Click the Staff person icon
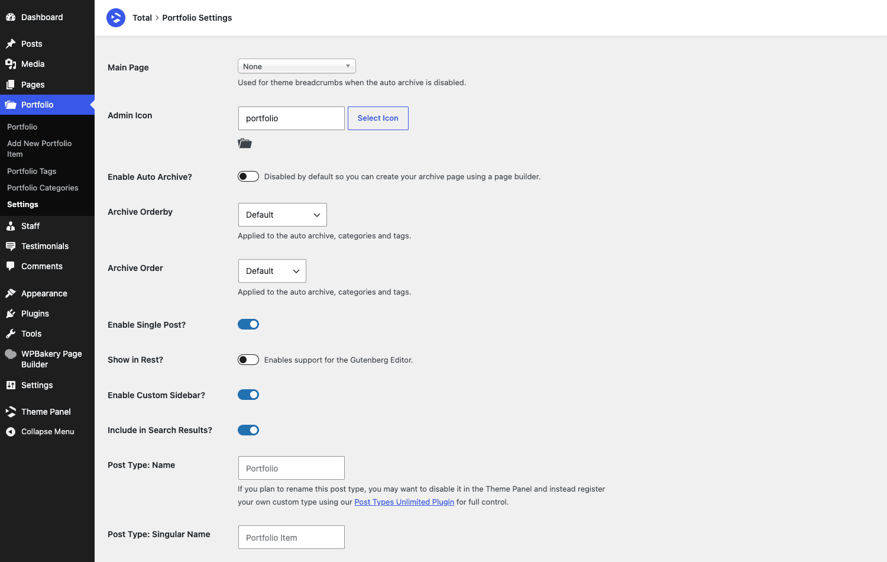Image resolution: width=887 pixels, height=562 pixels. click(11, 226)
